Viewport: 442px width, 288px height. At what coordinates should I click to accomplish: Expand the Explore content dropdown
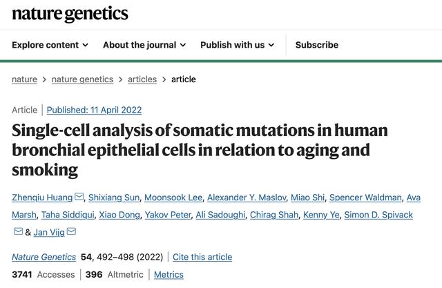50,45
